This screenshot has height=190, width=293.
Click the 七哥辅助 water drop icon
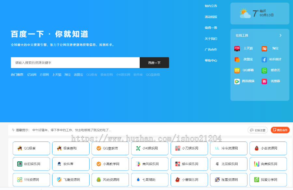pos(138,180)
